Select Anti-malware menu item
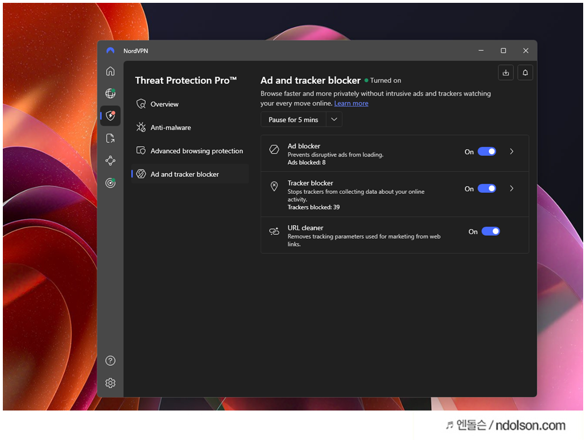586x440 pixels. click(190, 128)
